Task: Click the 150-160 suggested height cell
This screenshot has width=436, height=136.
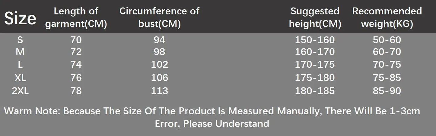Action: (x=315, y=40)
